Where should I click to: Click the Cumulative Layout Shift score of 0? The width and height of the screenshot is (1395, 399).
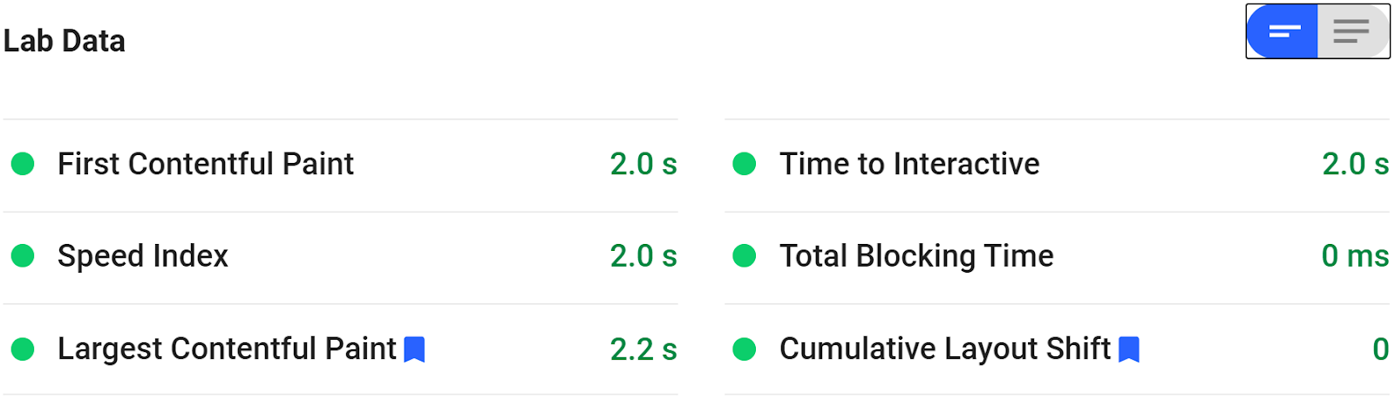(1381, 349)
